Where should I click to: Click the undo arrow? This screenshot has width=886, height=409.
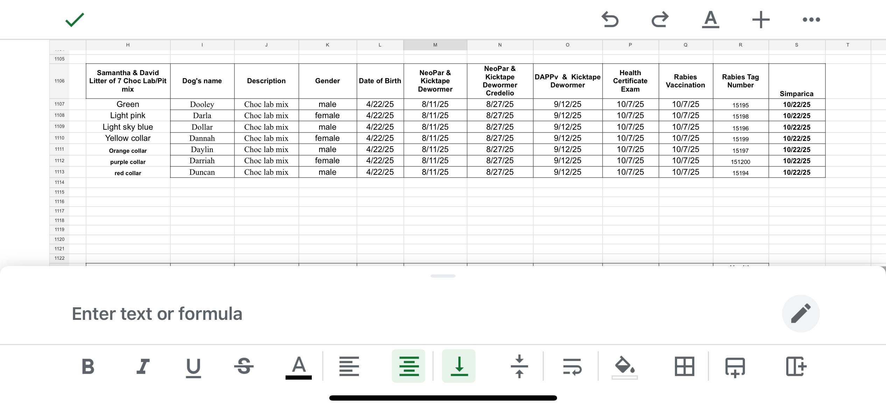[610, 20]
